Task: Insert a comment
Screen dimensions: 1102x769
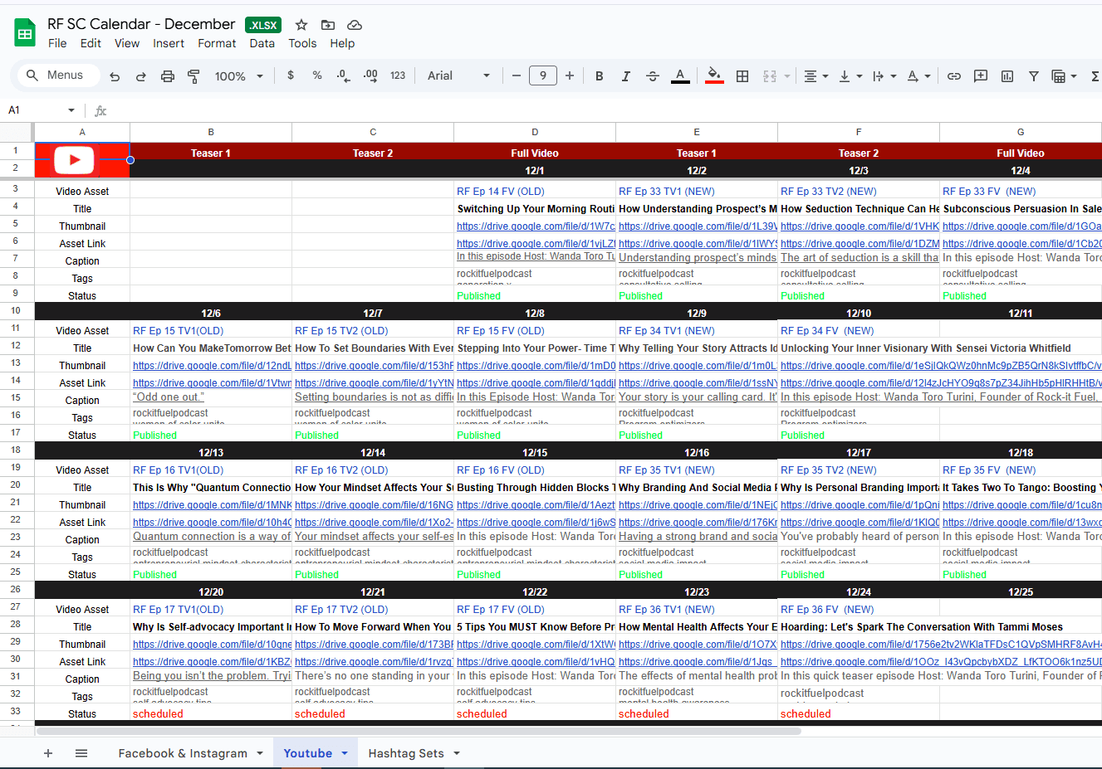Action: click(981, 75)
